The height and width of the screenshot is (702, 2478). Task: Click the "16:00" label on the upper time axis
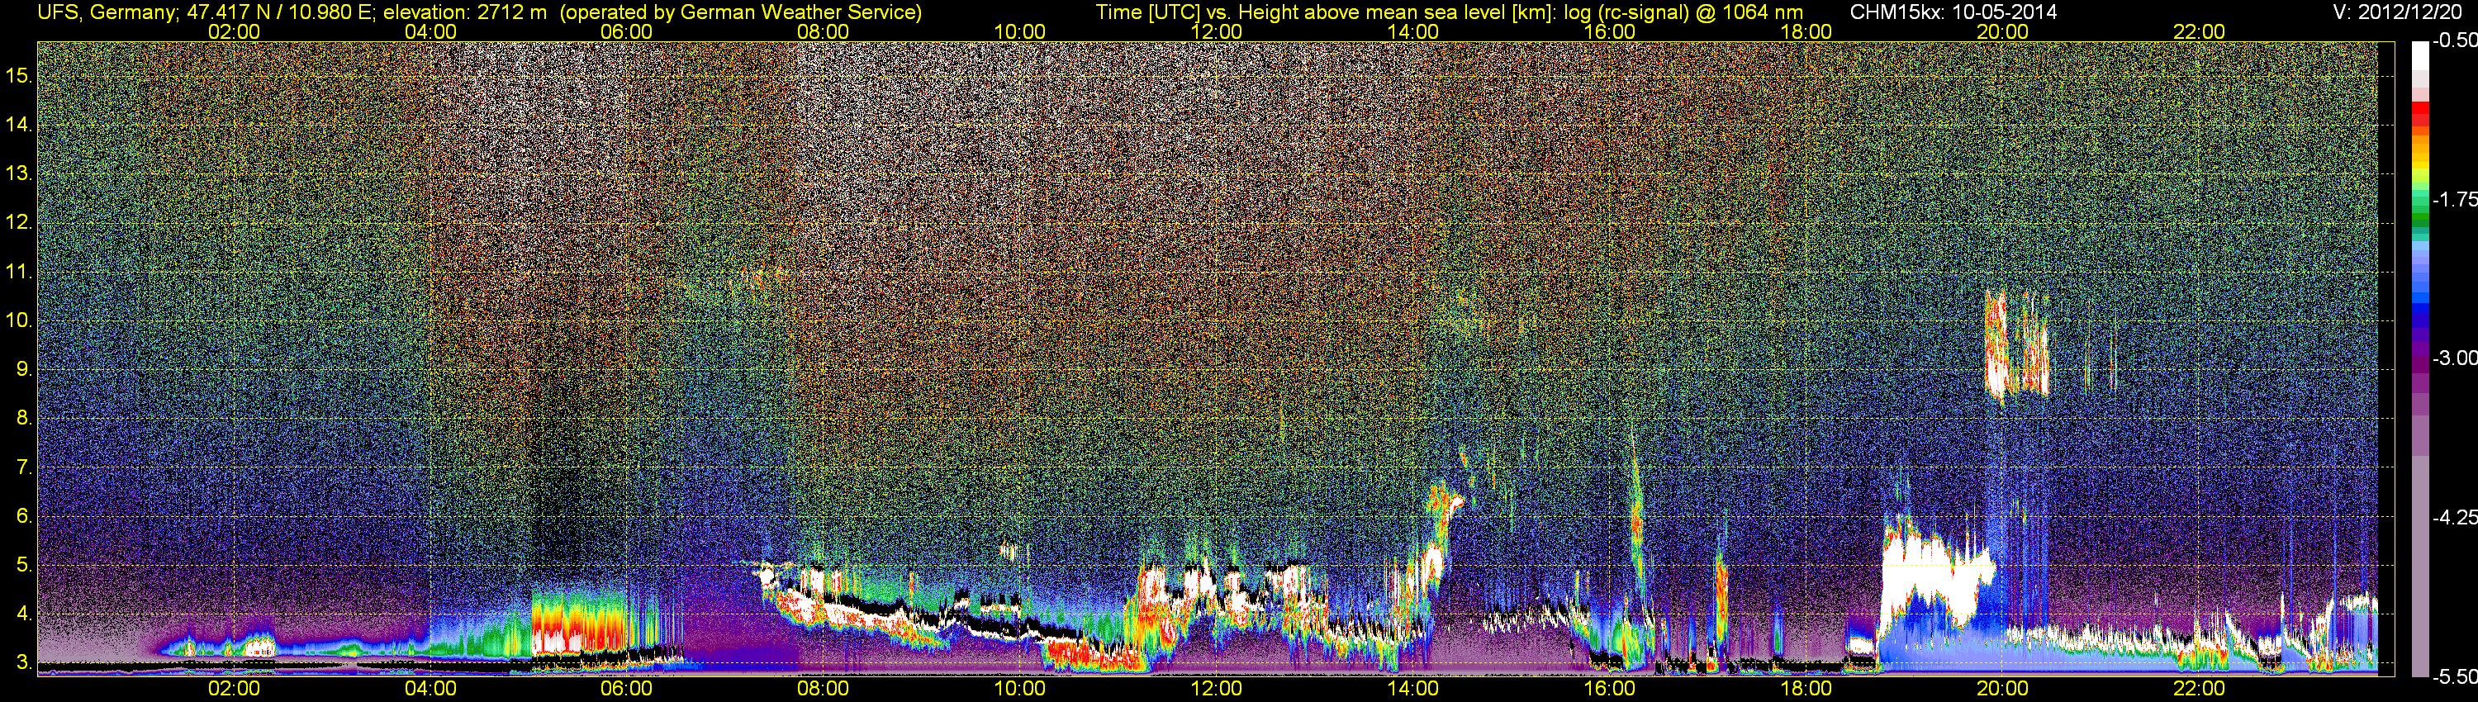pos(1609,31)
